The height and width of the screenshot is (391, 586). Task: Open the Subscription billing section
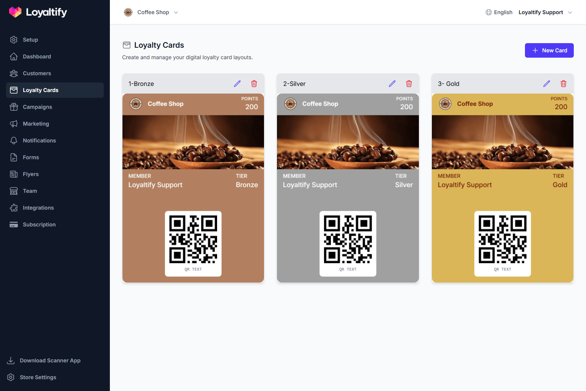click(x=39, y=225)
